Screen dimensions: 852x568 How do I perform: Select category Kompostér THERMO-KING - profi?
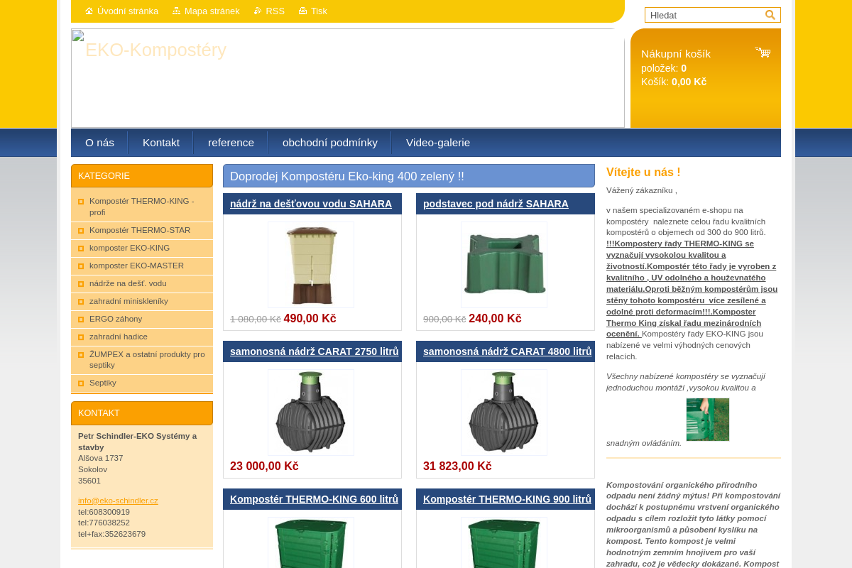pos(142,207)
